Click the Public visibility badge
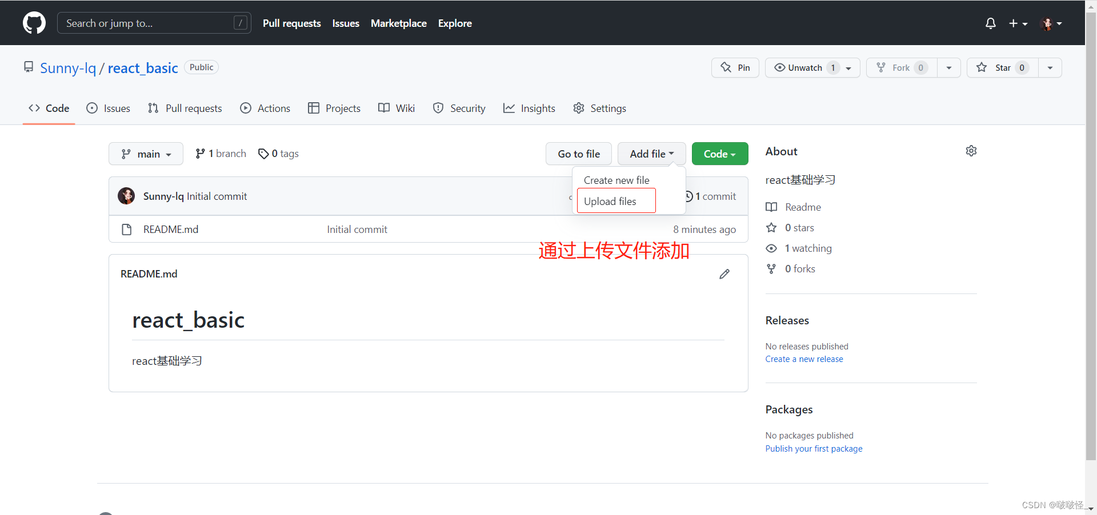Screen dimensions: 1097x515 pos(202,67)
